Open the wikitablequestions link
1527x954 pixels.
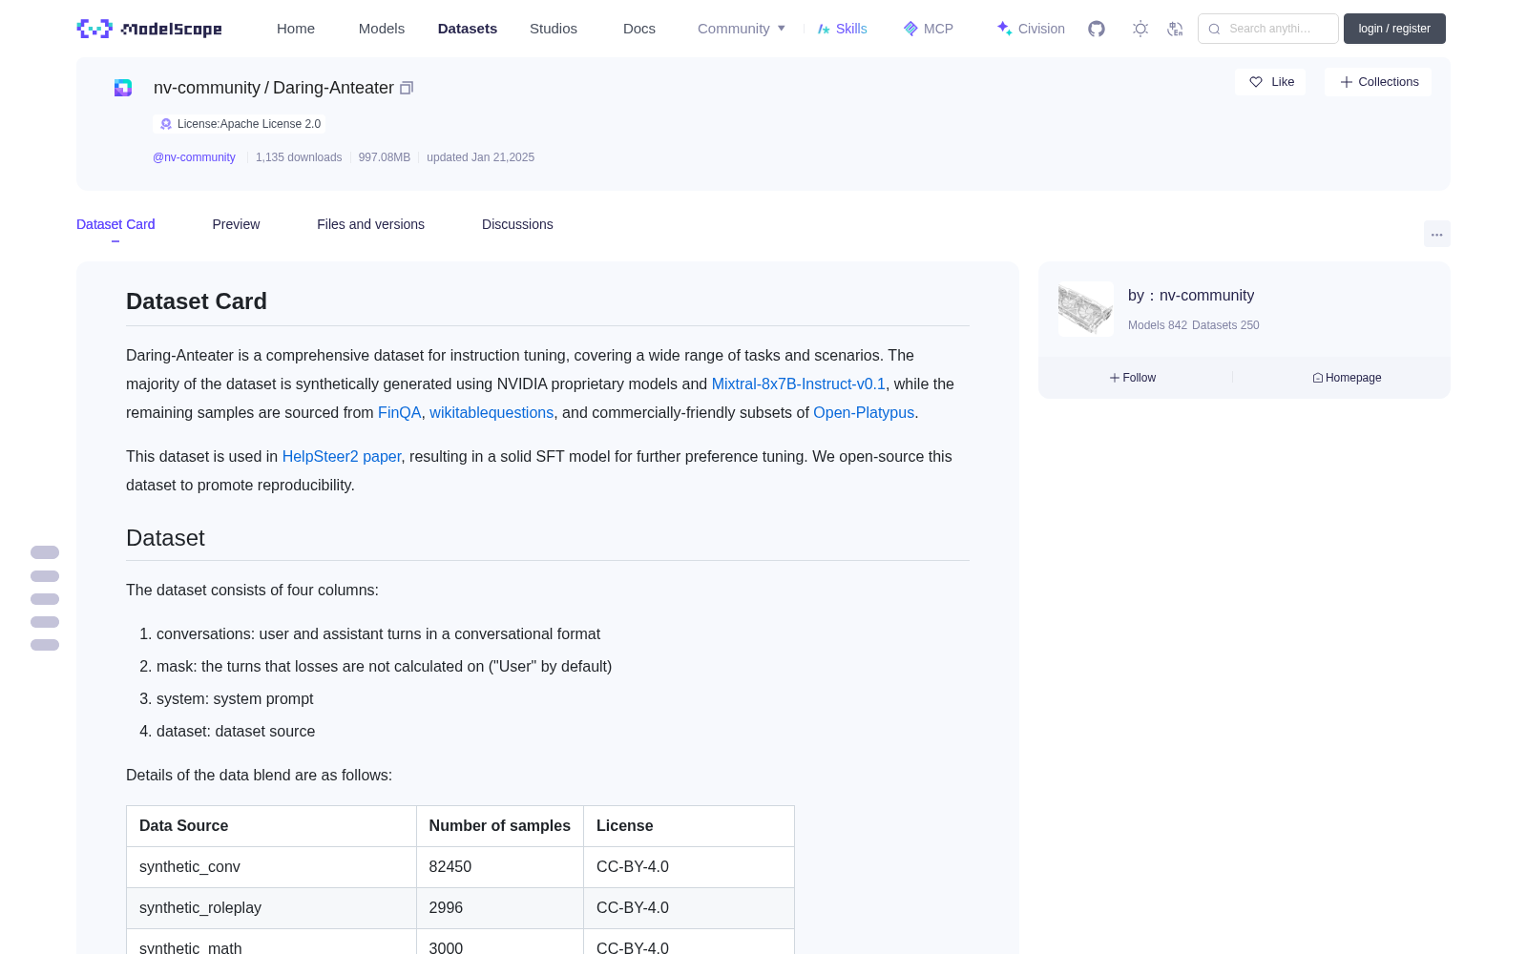[492, 412]
